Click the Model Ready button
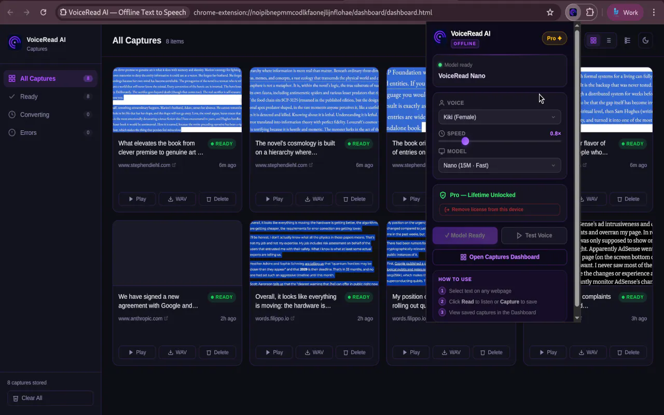664x415 pixels. [465, 236]
